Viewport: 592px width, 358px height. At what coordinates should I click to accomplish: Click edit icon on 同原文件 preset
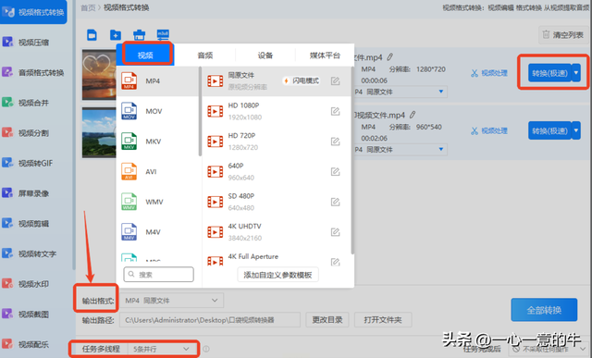(x=335, y=80)
